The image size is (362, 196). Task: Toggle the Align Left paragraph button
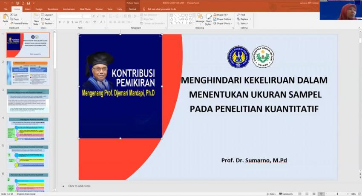pyautogui.click(x=110, y=22)
